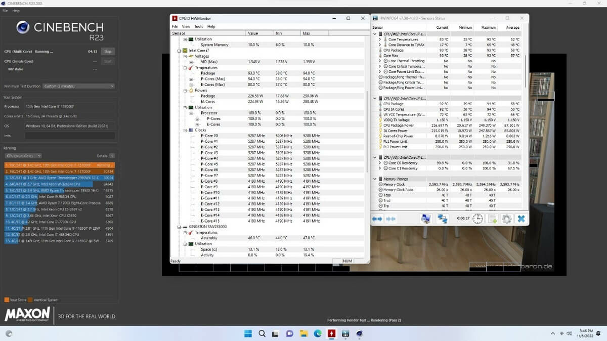Viewport: 607px width, 341px height.
Task: Open Cinebench File menu
Action: coord(5,11)
